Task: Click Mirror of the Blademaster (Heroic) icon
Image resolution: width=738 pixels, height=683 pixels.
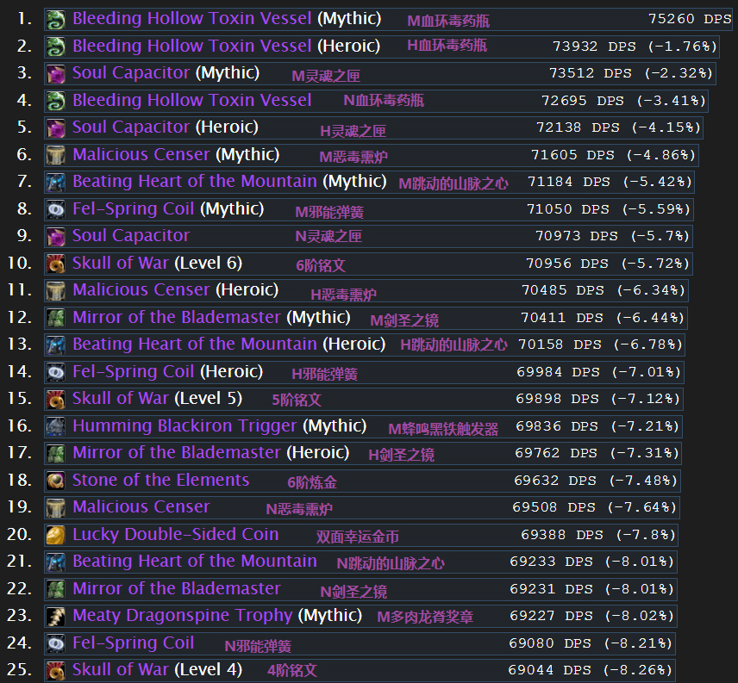Action: tap(55, 454)
